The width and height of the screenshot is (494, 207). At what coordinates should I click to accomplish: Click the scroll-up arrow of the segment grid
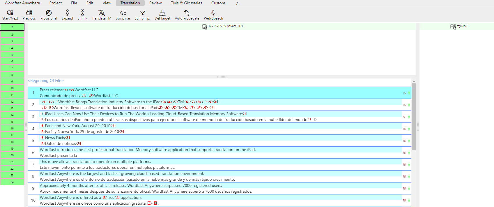point(414,81)
